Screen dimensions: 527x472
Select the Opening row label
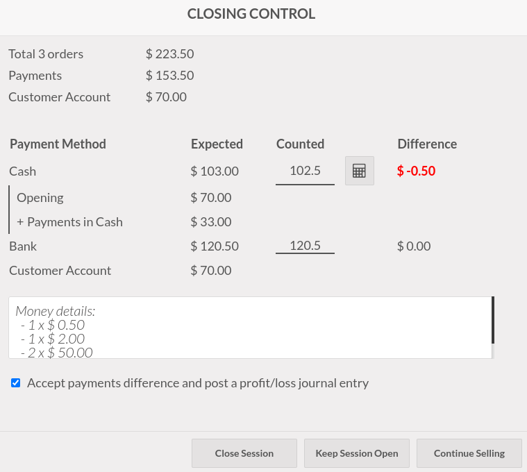(40, 197)
